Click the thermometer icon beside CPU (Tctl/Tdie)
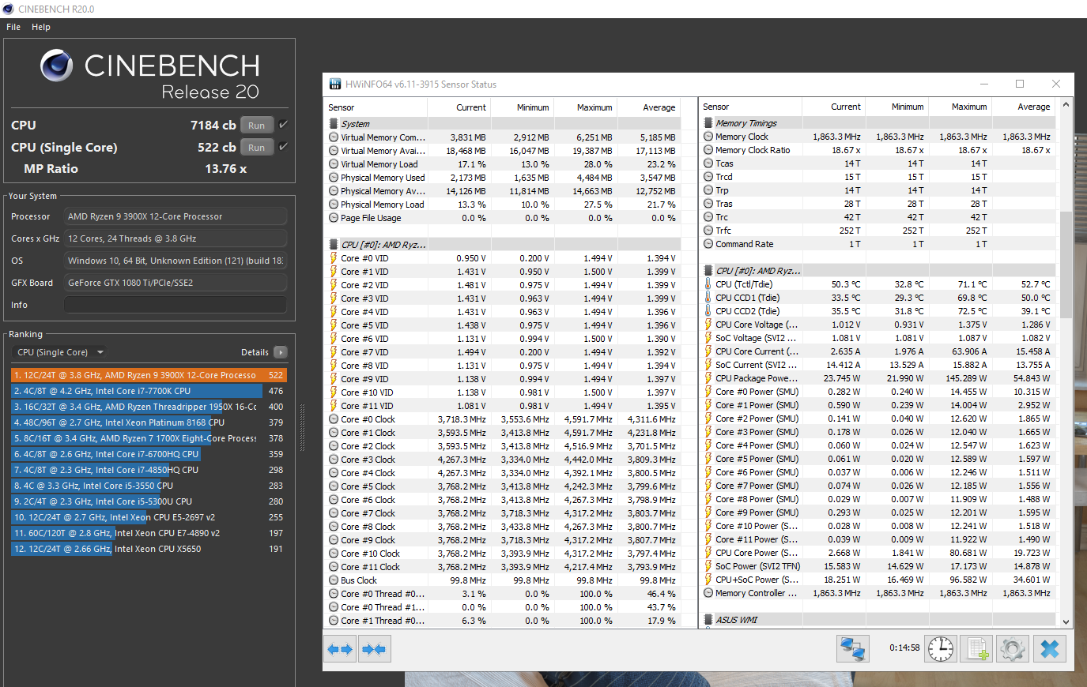1087x687 pixels. pyautogui.click(x=708, y=284)
